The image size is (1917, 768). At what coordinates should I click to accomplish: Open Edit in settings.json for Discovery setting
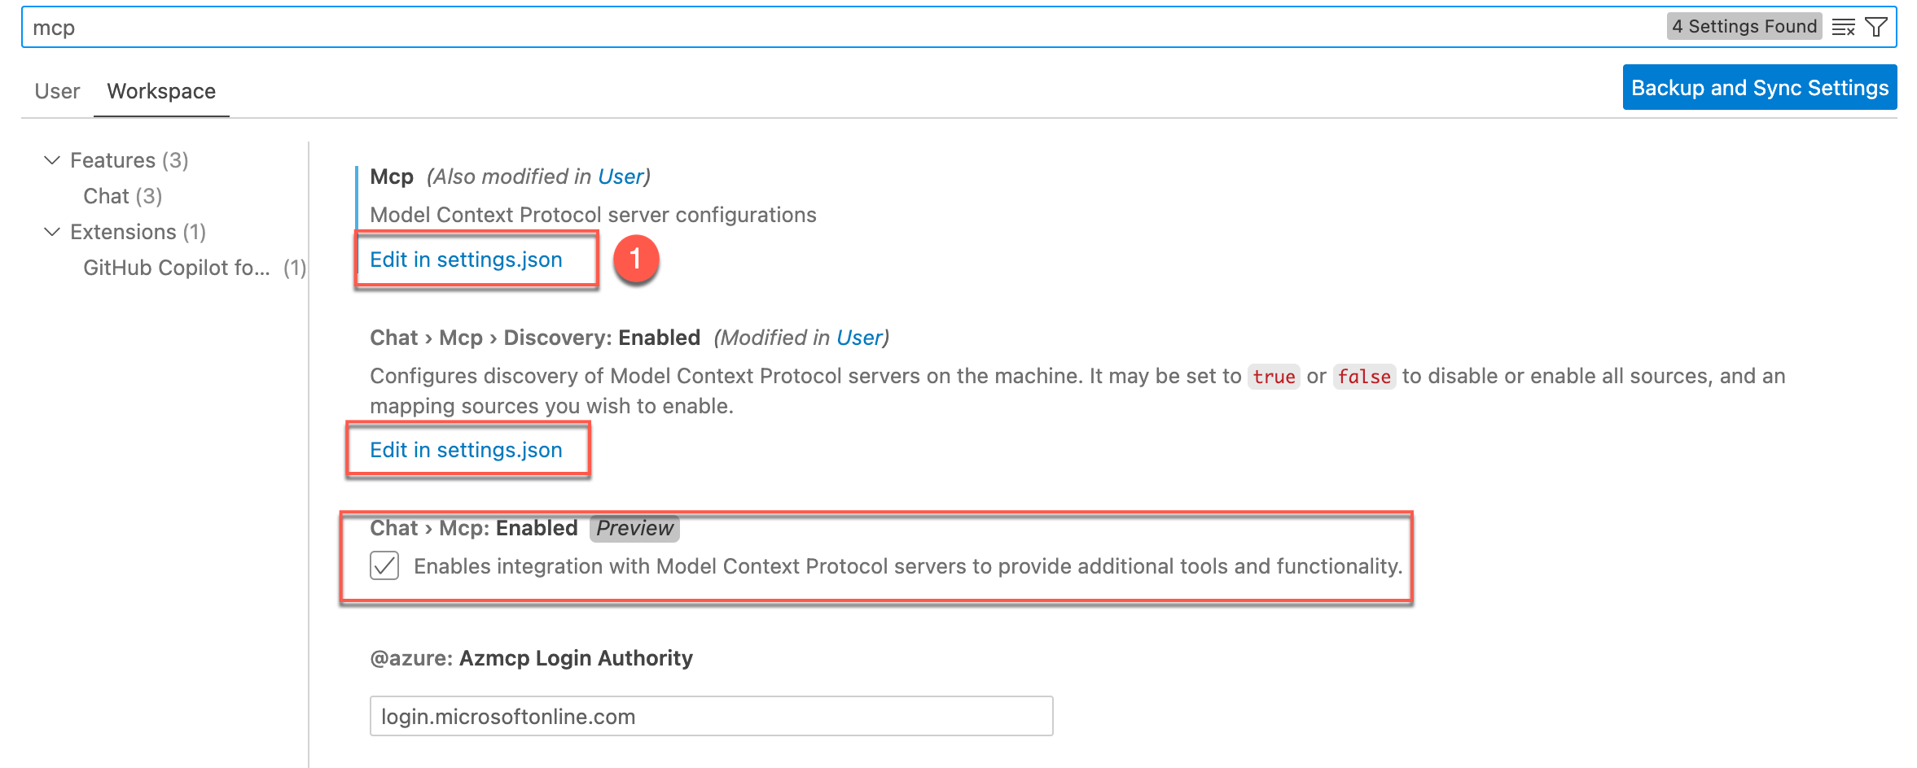[466, 449]
